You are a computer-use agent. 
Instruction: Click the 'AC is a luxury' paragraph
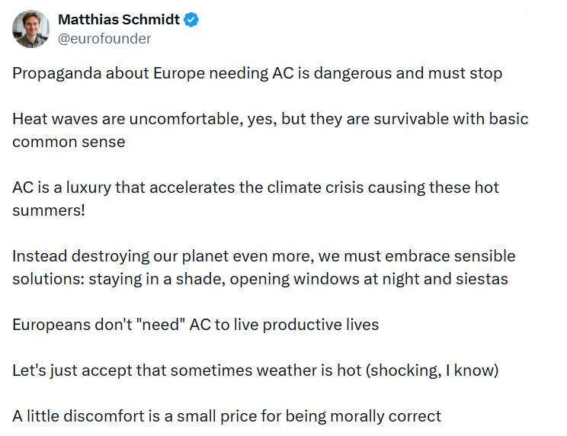tap(255, 199)
